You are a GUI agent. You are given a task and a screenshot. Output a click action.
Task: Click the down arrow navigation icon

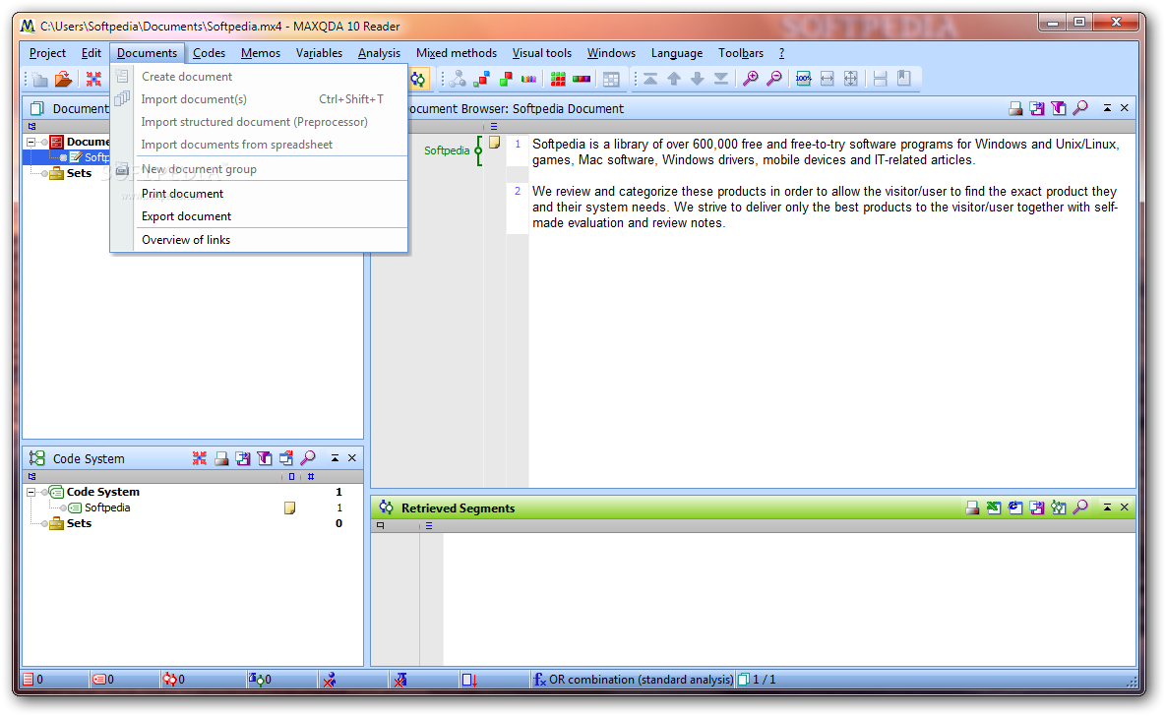[698, 79]
